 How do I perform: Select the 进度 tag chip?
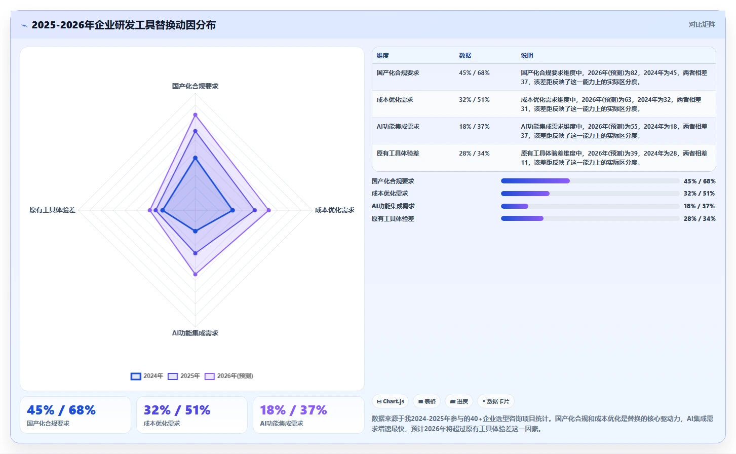click(x=459, y=401)
